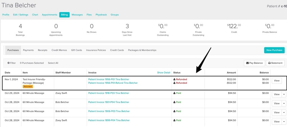
Task: Click the Date column header
Action: point(7,73)
